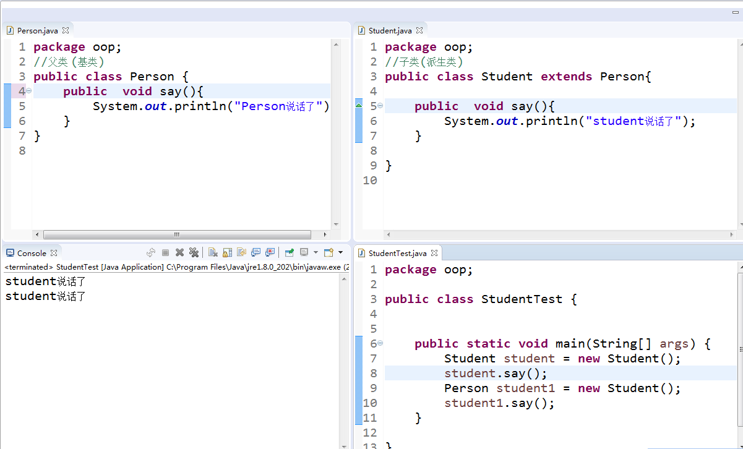The height and width of the screenshot is (449, 743).
Task: Click "public class Student extends Person{" line
Action: coord(518,76)
